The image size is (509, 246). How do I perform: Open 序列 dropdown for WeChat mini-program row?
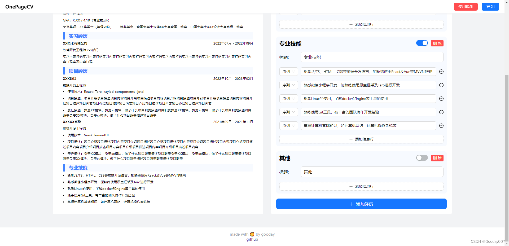point(289,85)
